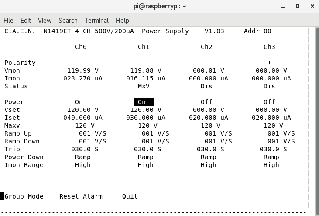The height and width of the screenshot is (216, 319).
Task: Toggle Ch3 Power Off field
Action: click(x=269, y=102)
